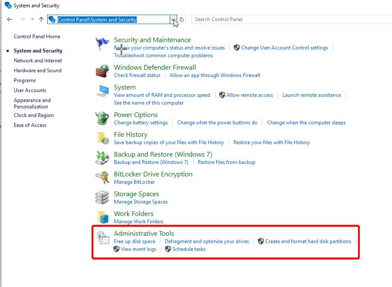The width and height of the screenshot is (392, 287).
Task: Open Change battery settings
Action: pos(141,122)
